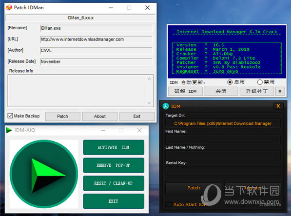Screen dimensions: 291x216
Task: Click the First Name input field
Action: click(223, 139)
